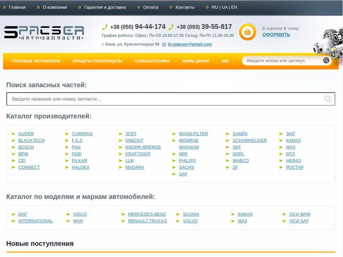The height and width of the screenshot is (257, 343).
Task: Open the SCANIA vehicle brand link
Action: click(191, 214)
